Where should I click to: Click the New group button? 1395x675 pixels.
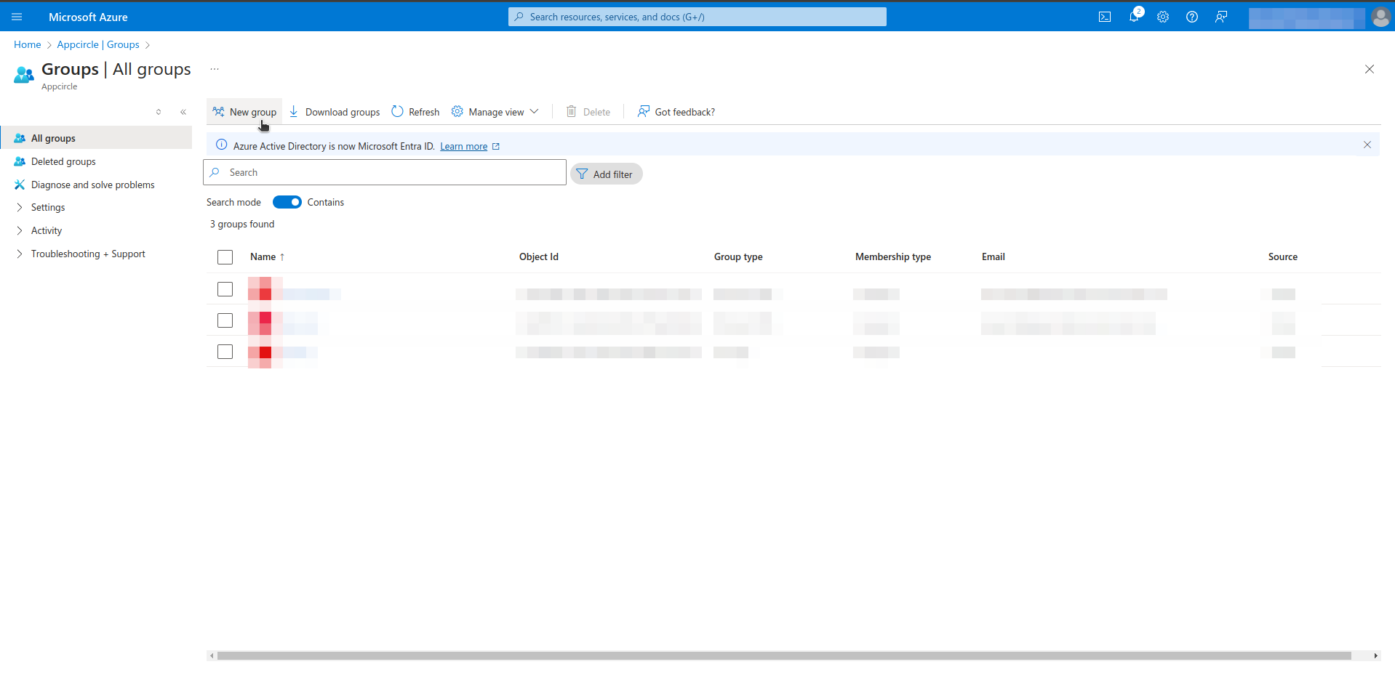pos(244,112)
